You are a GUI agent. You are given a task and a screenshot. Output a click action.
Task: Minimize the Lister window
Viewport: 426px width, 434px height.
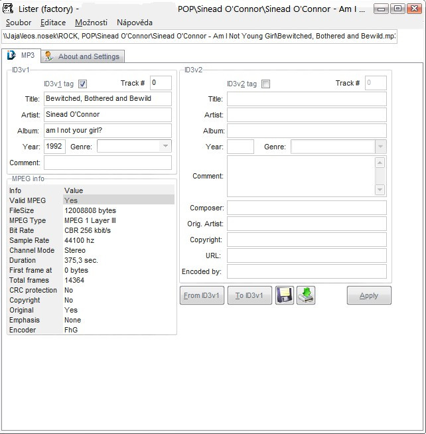[381, 9]
